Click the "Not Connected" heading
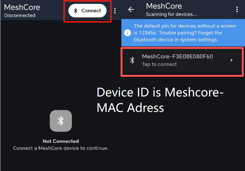Image resolution: width=245 pixels, height=171 pixels. (61, 141)
